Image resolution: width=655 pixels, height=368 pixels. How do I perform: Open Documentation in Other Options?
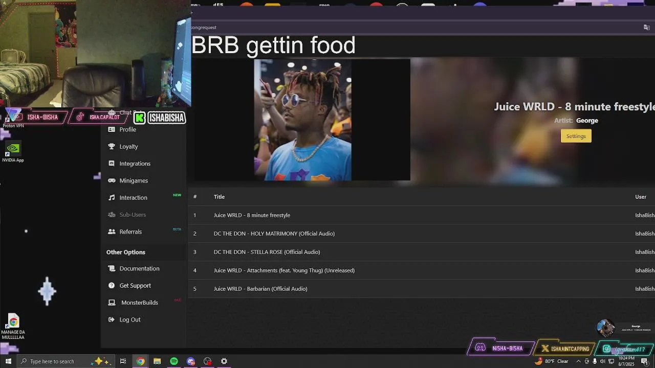[139, 268]
